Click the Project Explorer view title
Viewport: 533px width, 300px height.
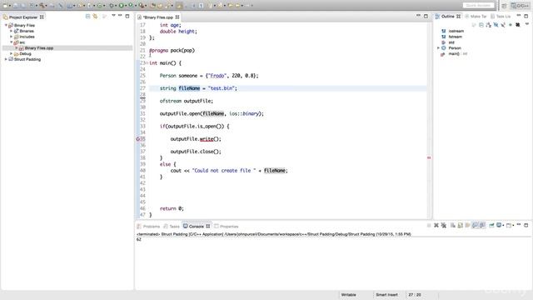(x=23, y=17)
